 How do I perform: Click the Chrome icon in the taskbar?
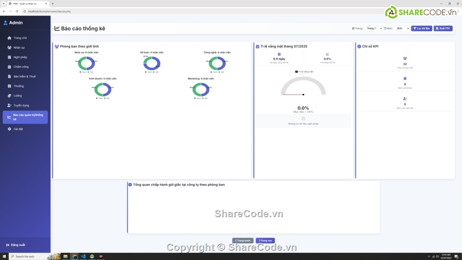click(x=74, y=257)
